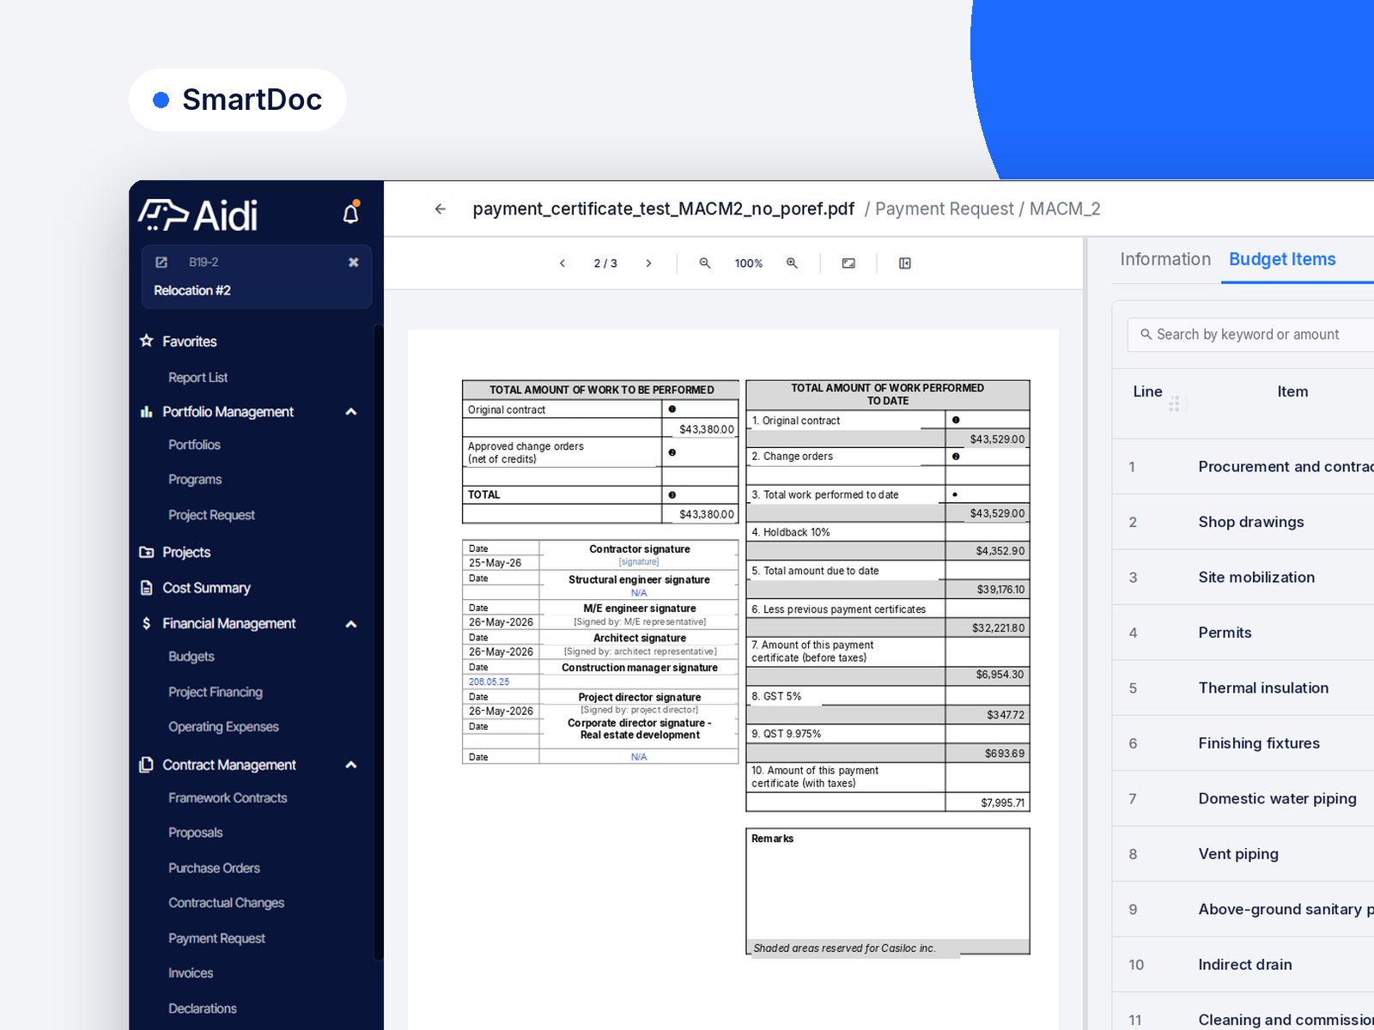Open Invoices in sidebar
The height and width of the screenshot is (1030, 1374).
pyautogui.click(x=191, y=973)
